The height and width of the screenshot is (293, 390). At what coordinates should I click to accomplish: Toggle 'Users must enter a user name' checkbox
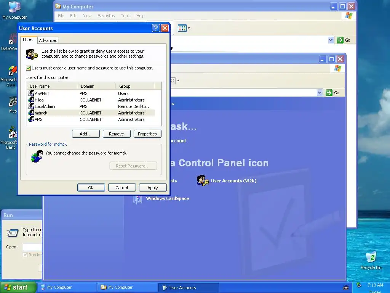pyautogui.click(x=28, y=68)
